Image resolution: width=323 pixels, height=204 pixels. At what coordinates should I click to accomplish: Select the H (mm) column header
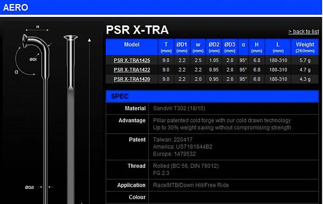tap(257, 47)
